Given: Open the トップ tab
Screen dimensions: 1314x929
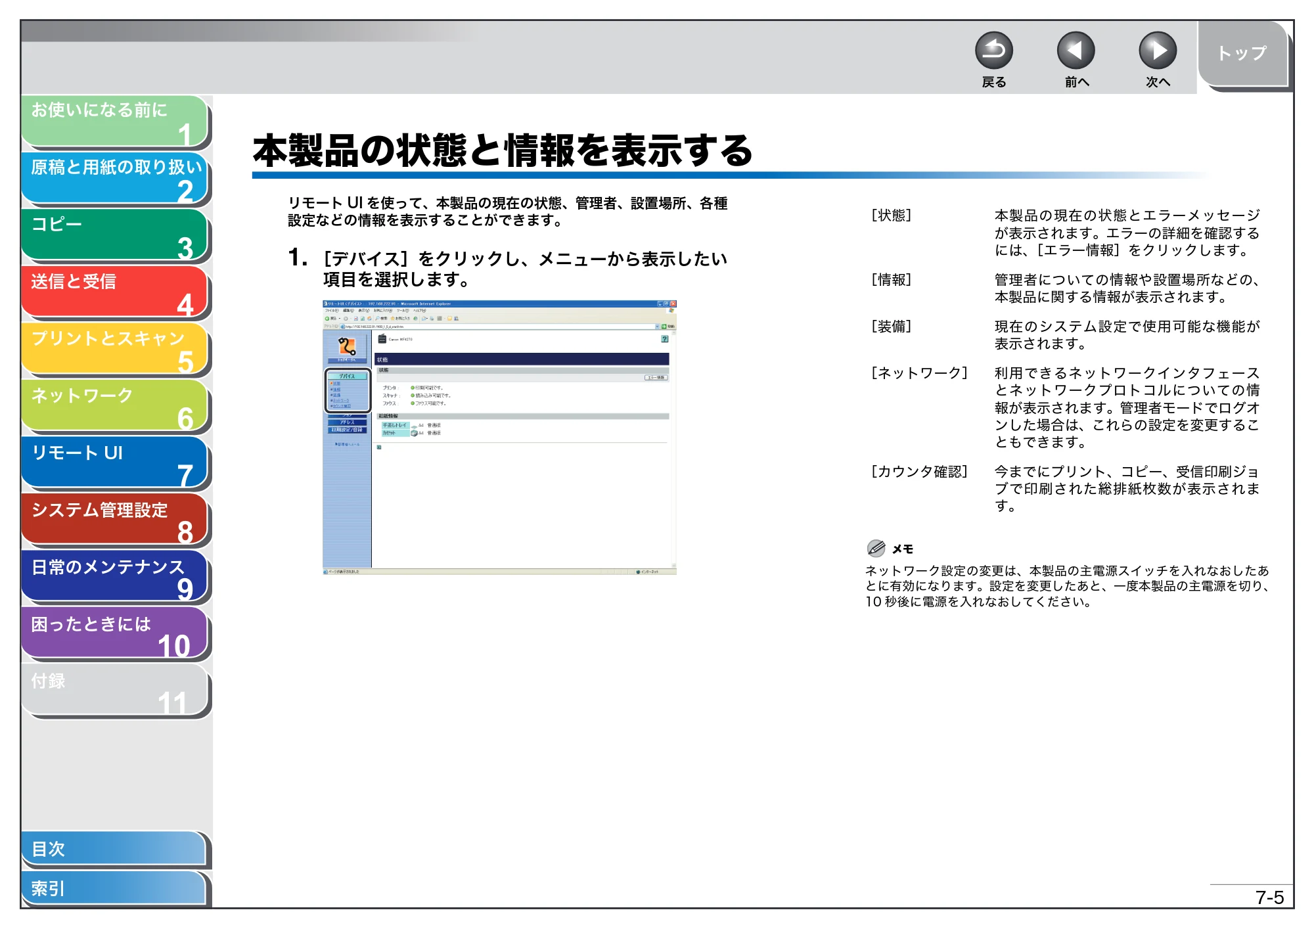Looking at the screenshot, I should tap(1242, 53).
